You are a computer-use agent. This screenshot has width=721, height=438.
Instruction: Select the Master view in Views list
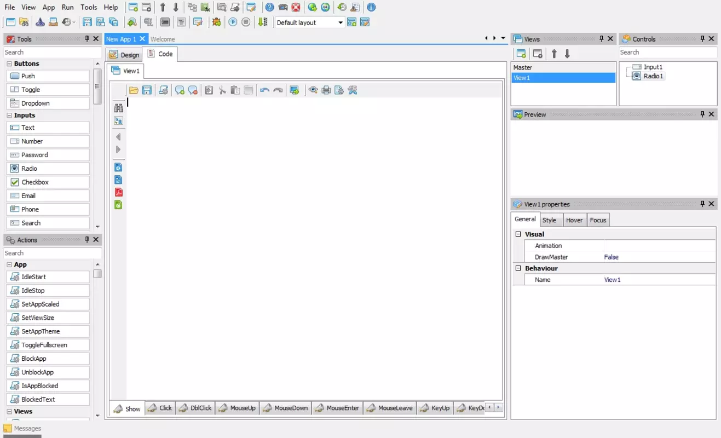point(563,67)
